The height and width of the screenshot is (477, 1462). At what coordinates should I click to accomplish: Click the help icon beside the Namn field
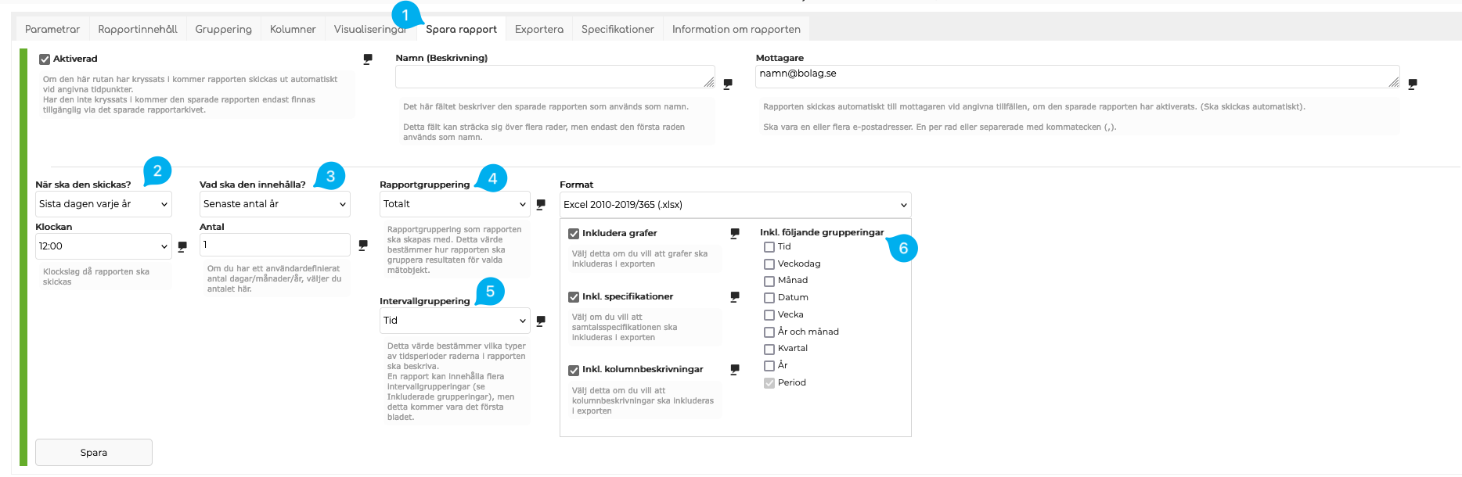click(728, 84)
